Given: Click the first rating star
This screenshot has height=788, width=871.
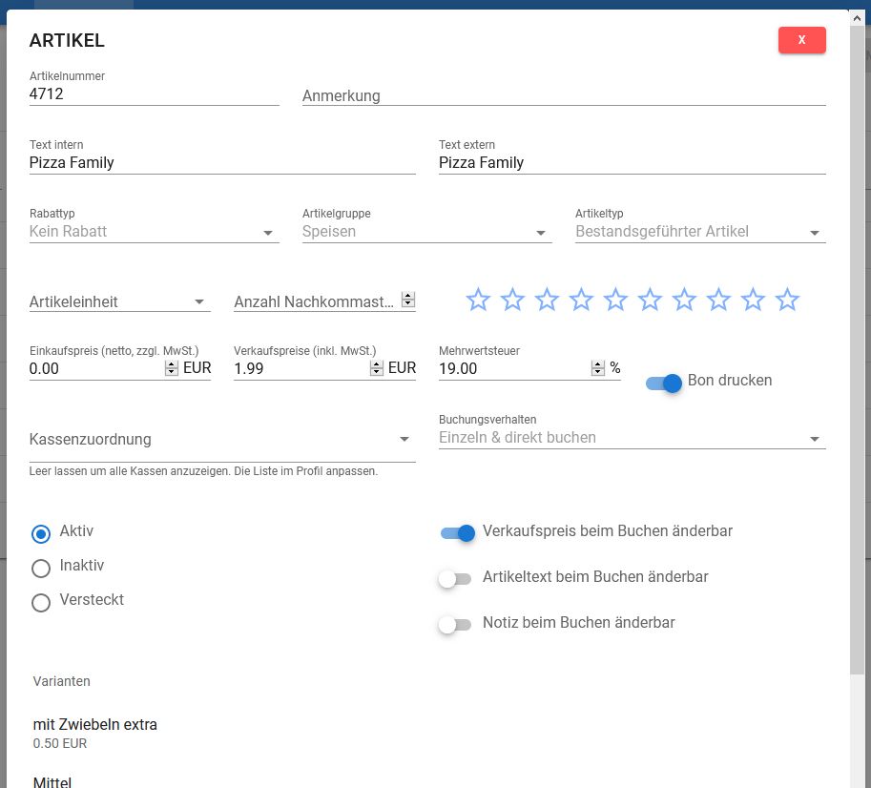Looking at the screenshot, I should [x=478, y=301].
